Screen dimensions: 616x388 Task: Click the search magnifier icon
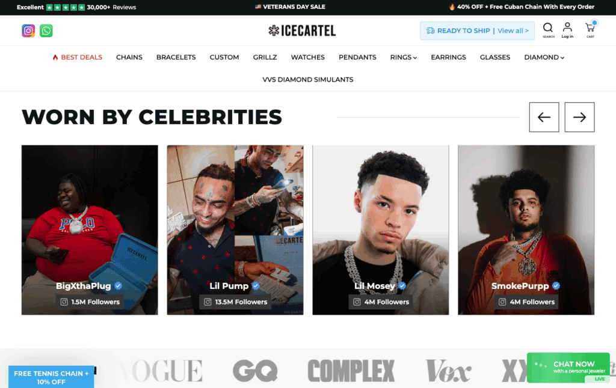point(548,30)
